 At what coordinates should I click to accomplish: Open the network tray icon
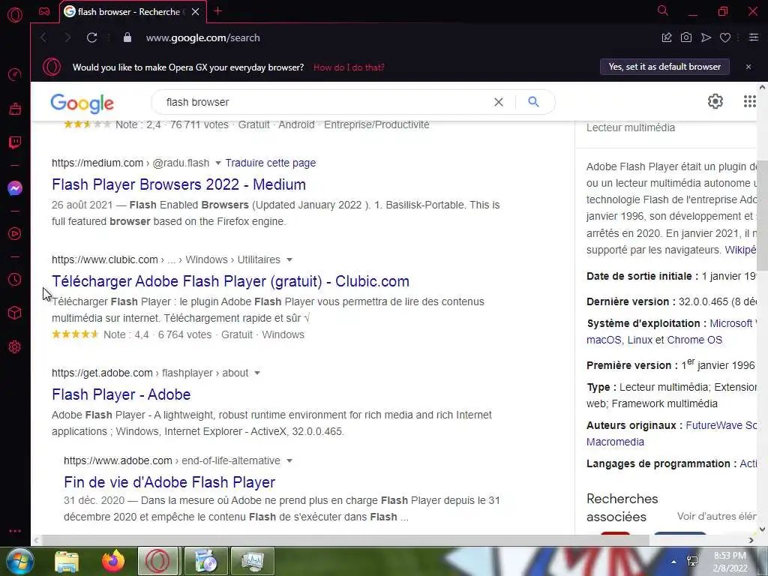coord(692,562)
